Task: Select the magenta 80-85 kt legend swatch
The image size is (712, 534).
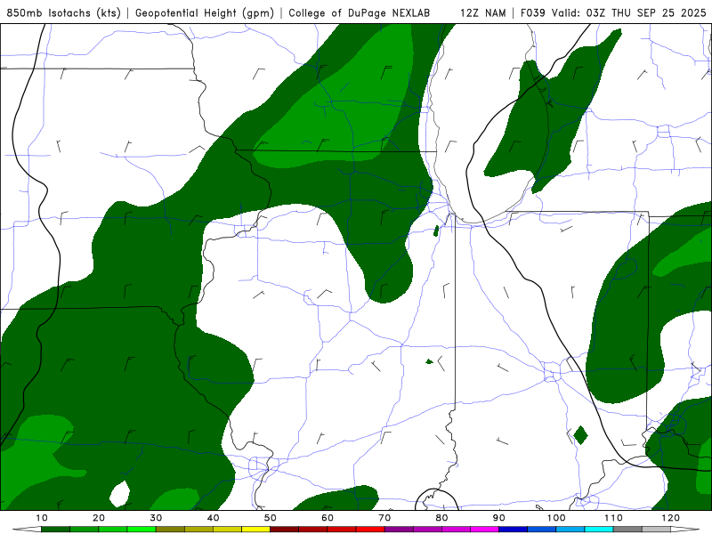Action: click(456, 530)
